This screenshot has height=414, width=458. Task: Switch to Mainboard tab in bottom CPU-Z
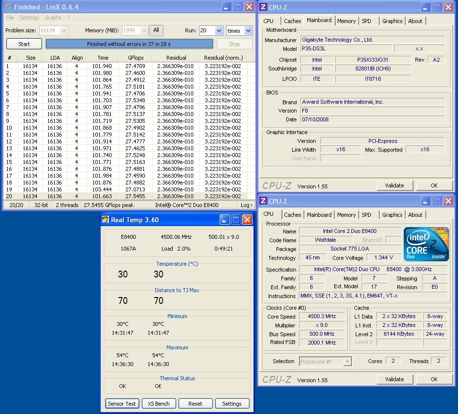click(319, 215)
